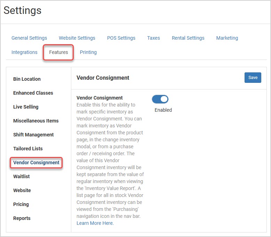
Task: Switch to General Settings tab
Action: [x=29, y=38]
